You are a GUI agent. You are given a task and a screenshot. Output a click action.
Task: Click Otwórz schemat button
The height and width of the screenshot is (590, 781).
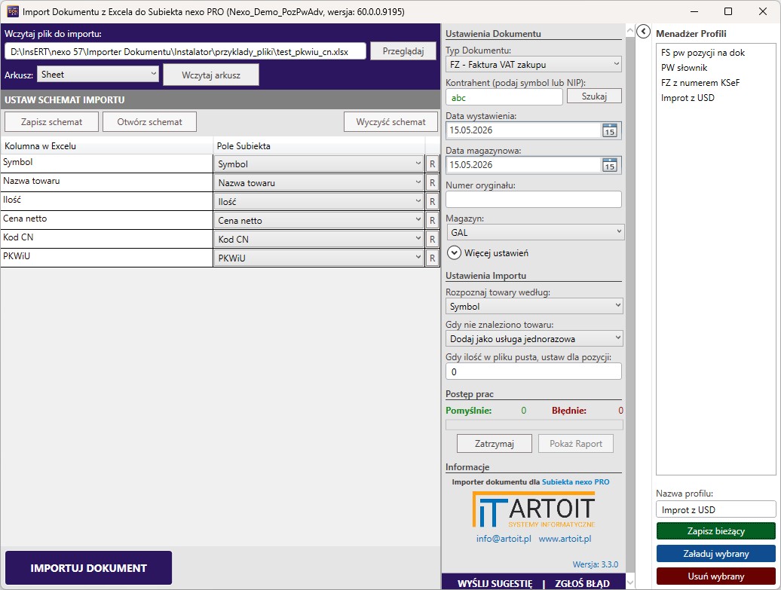149,122
